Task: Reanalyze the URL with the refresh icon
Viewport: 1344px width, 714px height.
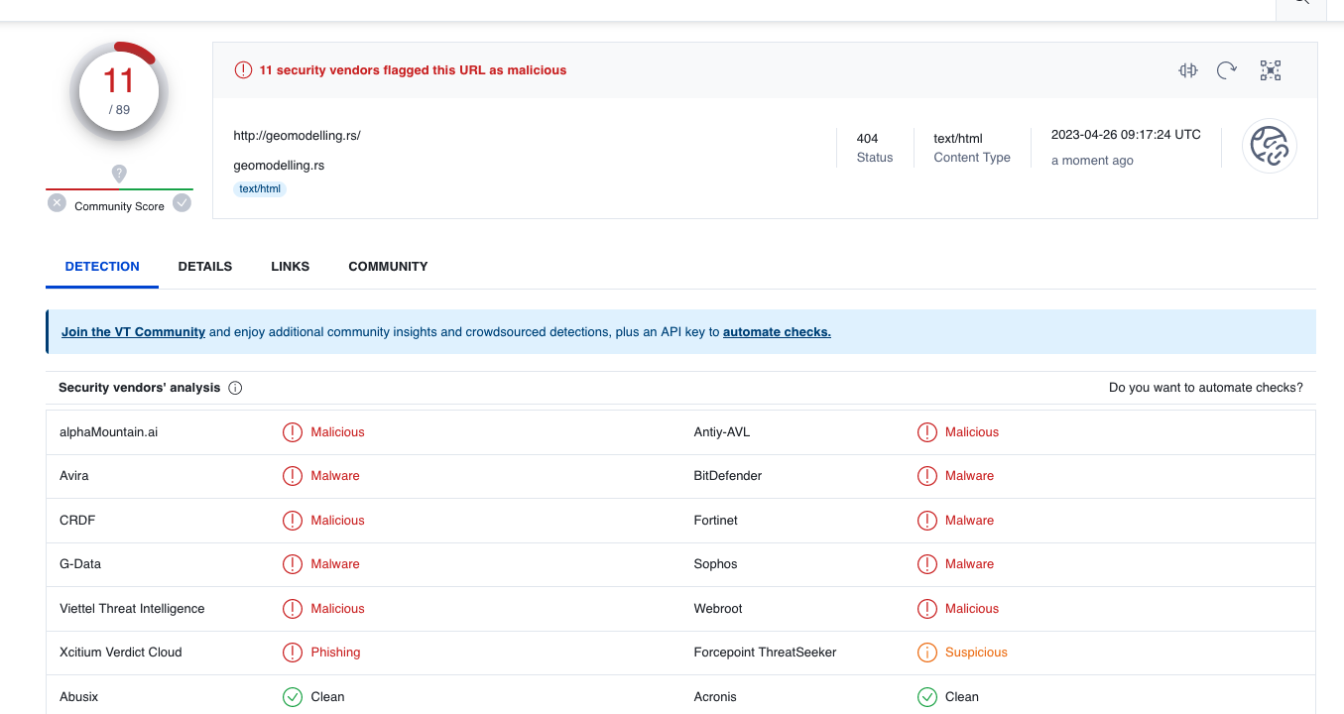Action: coord(1227,70)
